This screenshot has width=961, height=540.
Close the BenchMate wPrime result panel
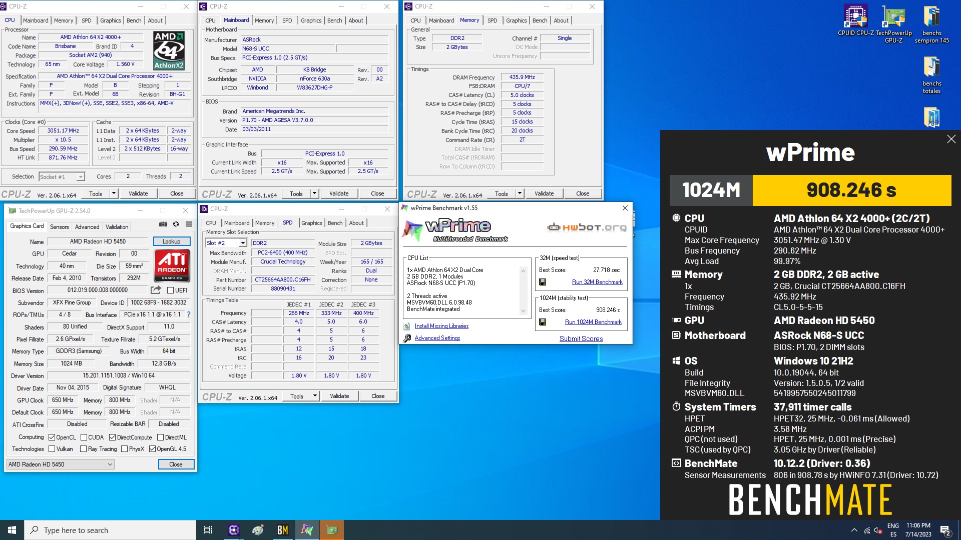tap(951, 139)
